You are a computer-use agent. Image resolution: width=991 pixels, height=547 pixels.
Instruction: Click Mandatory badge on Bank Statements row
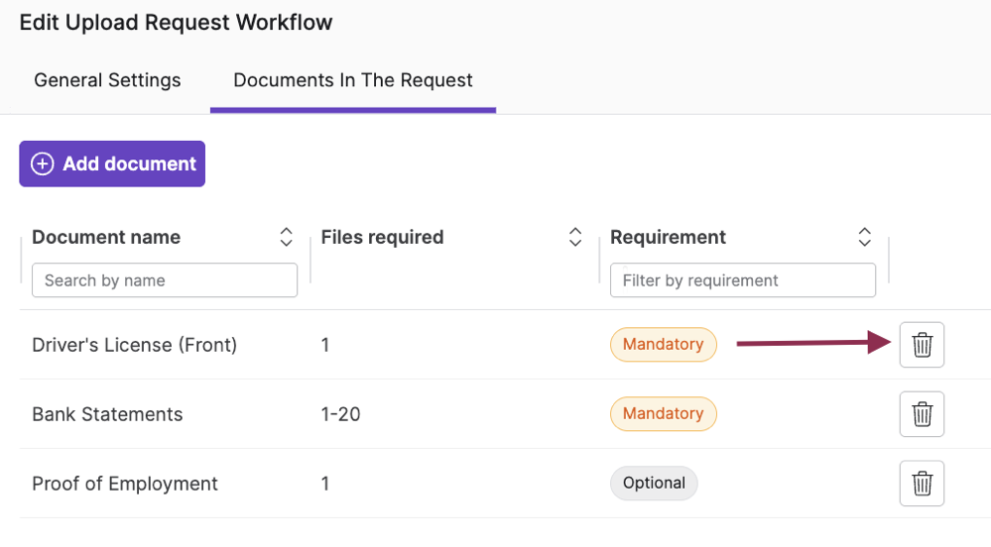663,414
